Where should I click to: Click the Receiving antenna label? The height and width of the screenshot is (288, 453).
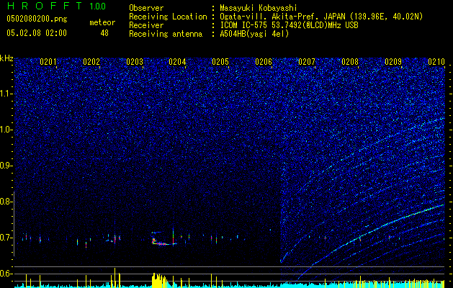point(166,34)
